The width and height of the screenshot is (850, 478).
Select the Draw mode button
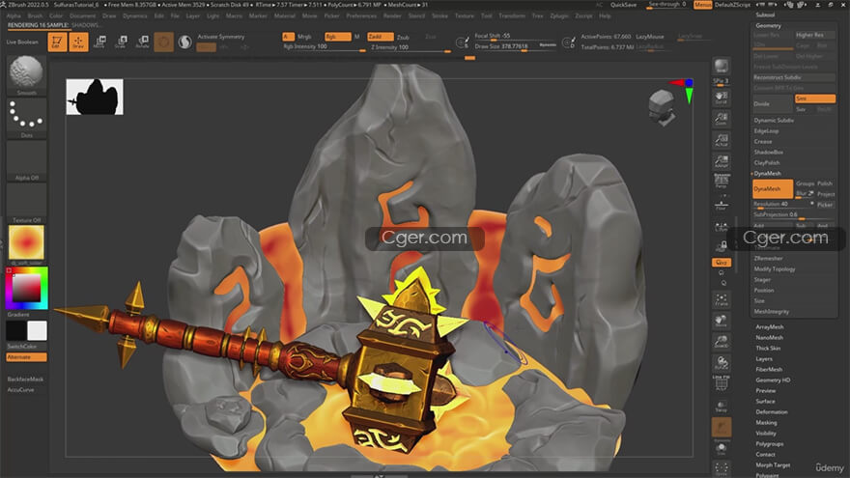[x=78, y=42]
